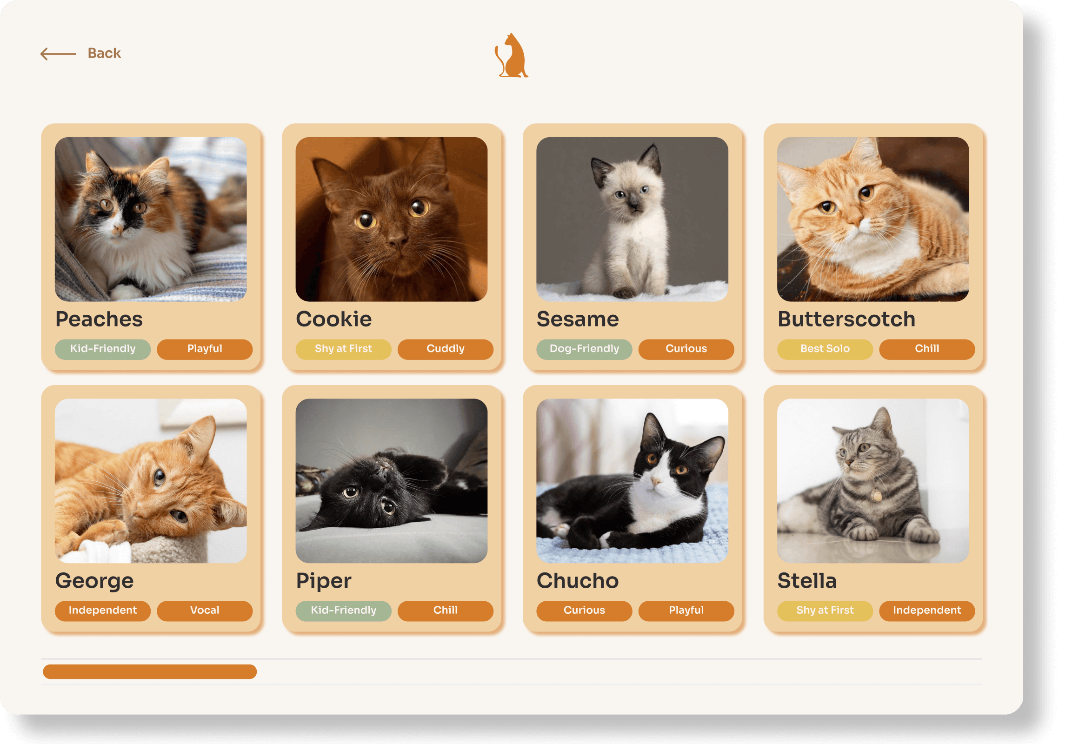Select the Best Solo tag on Butterscotch
Viewport: 1079px width, 744px height.
(x=825, y=349)
